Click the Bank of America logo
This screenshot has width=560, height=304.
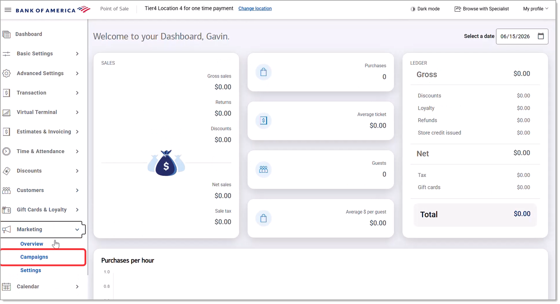53,10
